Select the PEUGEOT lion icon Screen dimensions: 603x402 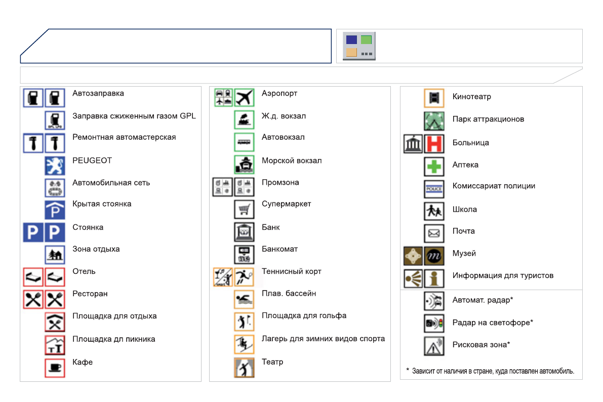click(55, 166)
